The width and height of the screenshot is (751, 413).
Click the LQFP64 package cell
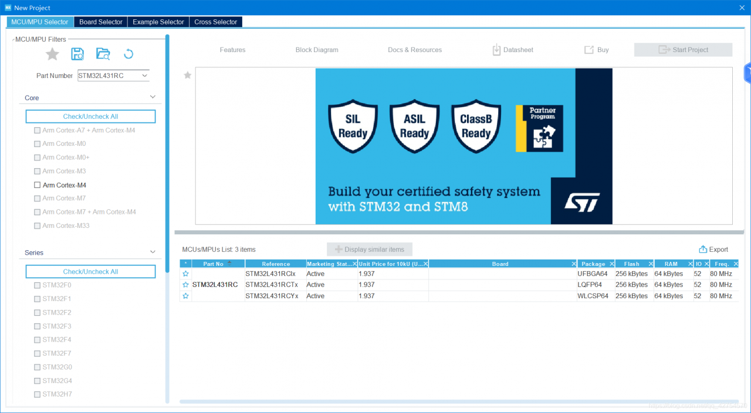pyautogui.click(x=596, y=285)
